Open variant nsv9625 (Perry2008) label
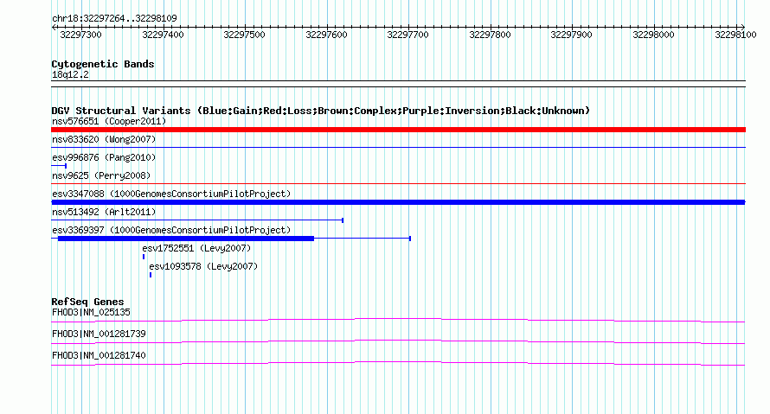Viewport: 770px width, 414px height. point(101,175)
